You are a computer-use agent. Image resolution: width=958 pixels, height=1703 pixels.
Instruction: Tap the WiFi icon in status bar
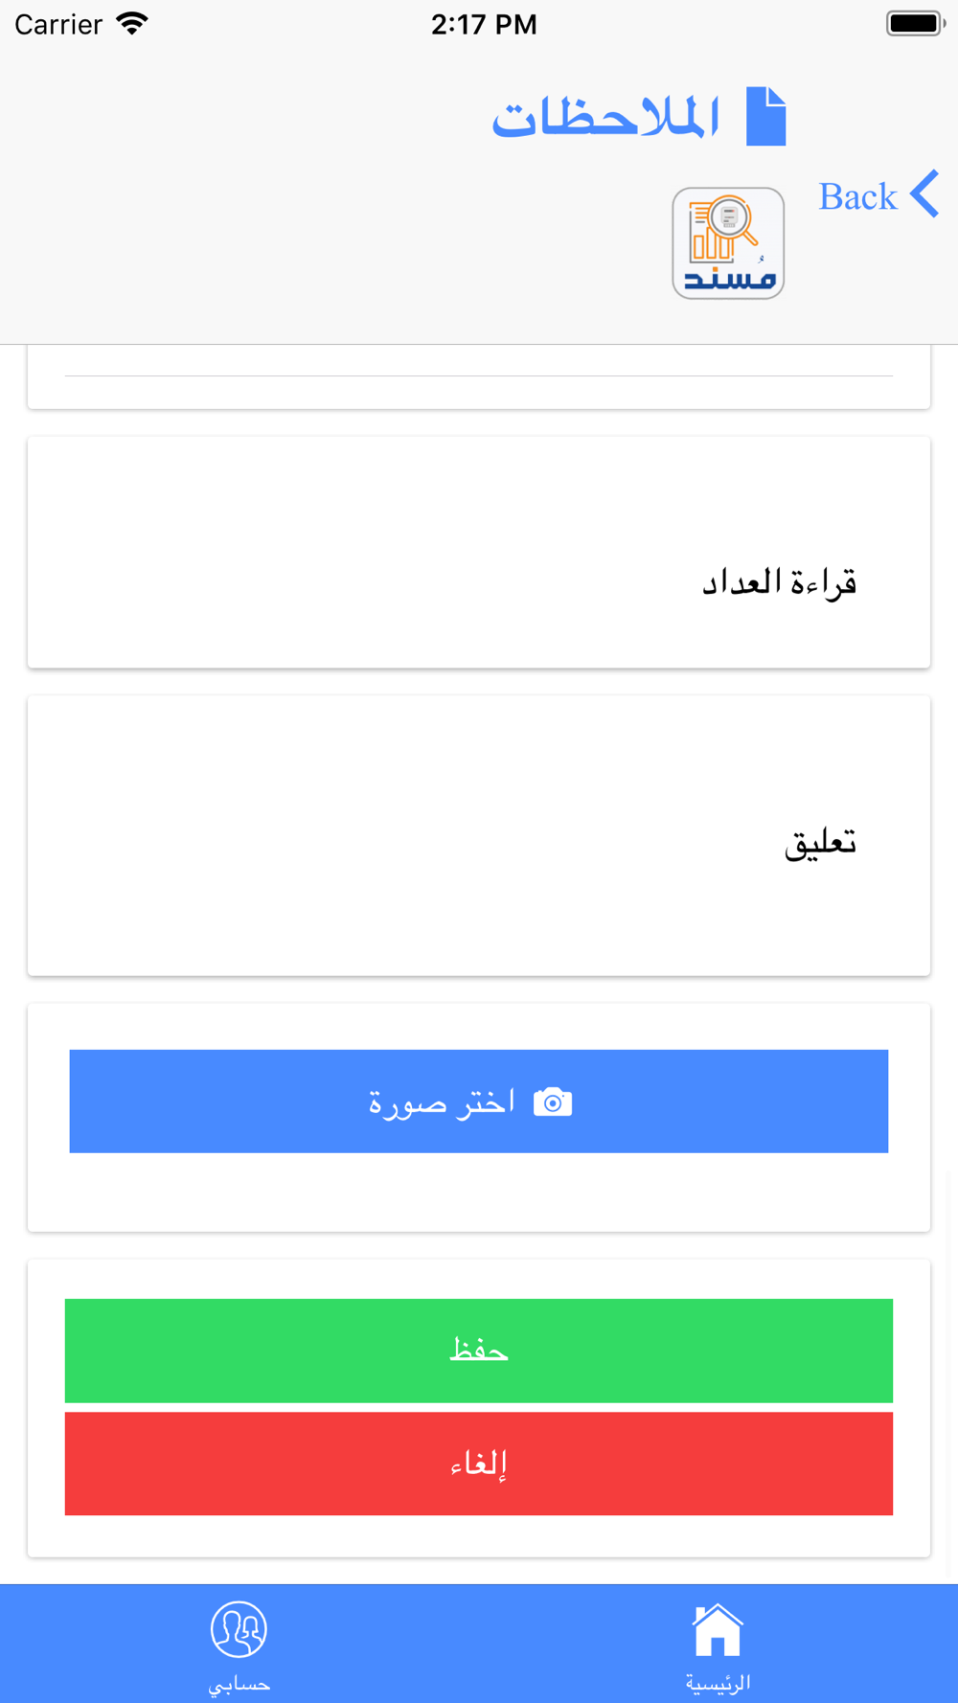pyautogui.click(x=132, y=24)
